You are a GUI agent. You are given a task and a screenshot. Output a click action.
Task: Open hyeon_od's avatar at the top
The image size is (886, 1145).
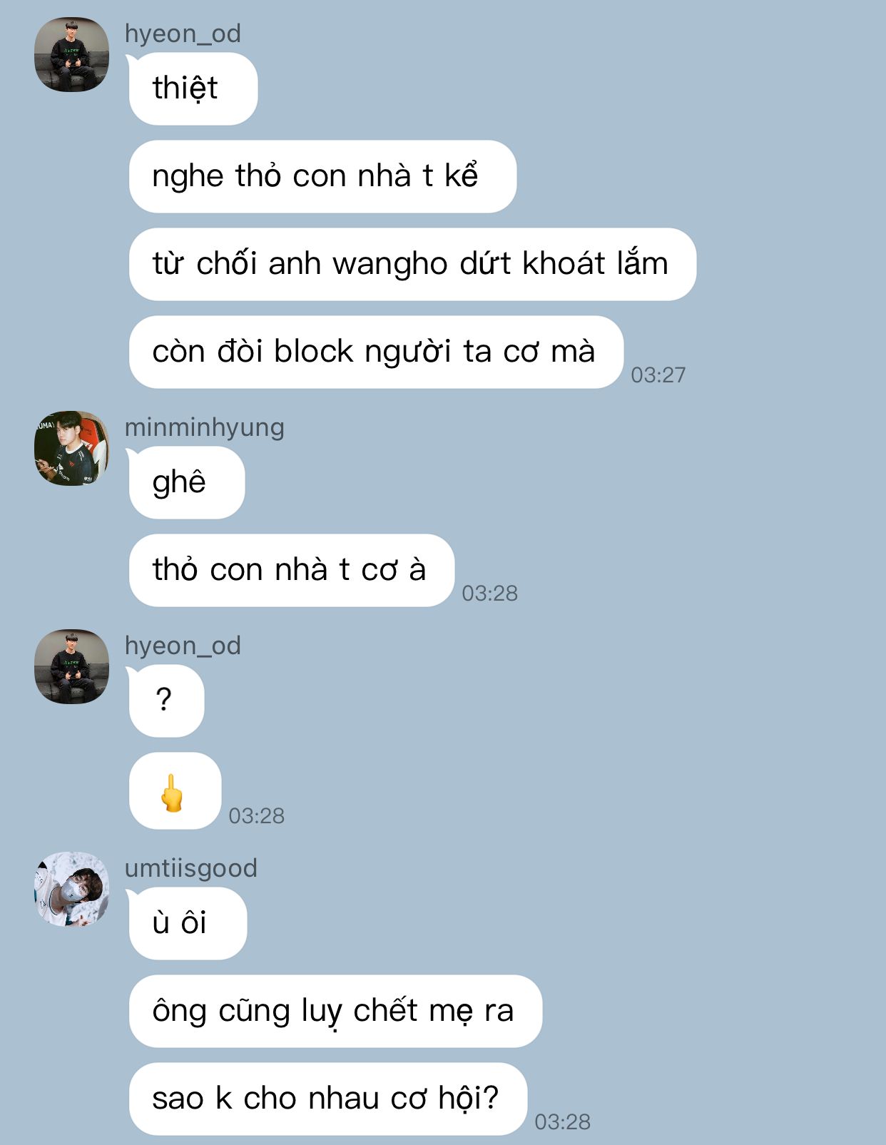coord(71,55)
